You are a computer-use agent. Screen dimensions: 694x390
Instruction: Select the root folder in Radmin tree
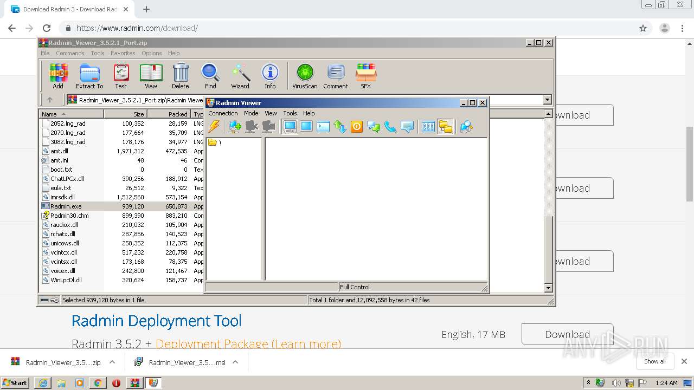click(215, 142)
